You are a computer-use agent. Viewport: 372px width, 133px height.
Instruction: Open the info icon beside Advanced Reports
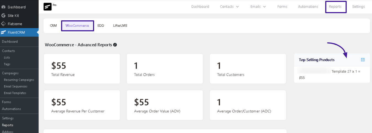click(x=115, y=45)
